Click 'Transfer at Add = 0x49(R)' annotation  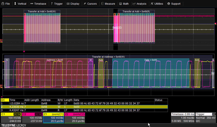click(136, 11)
